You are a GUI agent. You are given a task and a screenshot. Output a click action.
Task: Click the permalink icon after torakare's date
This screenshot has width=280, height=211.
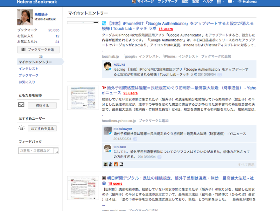click(x=159, y=157)
